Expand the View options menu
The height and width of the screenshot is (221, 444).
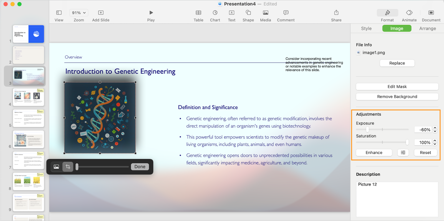tap(59, 13)
